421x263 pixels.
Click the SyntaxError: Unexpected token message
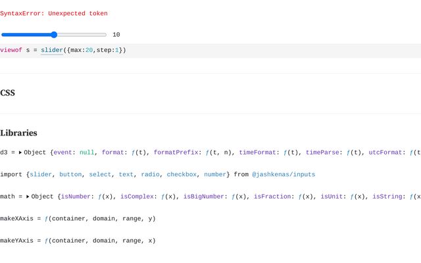pos(54,13)
